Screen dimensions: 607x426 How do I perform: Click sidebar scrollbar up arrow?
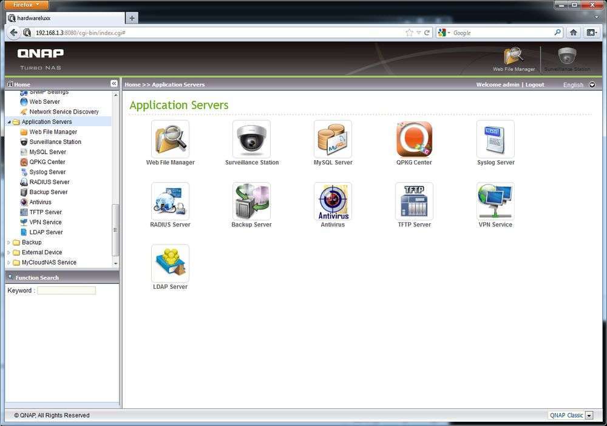tap(115, 95)
